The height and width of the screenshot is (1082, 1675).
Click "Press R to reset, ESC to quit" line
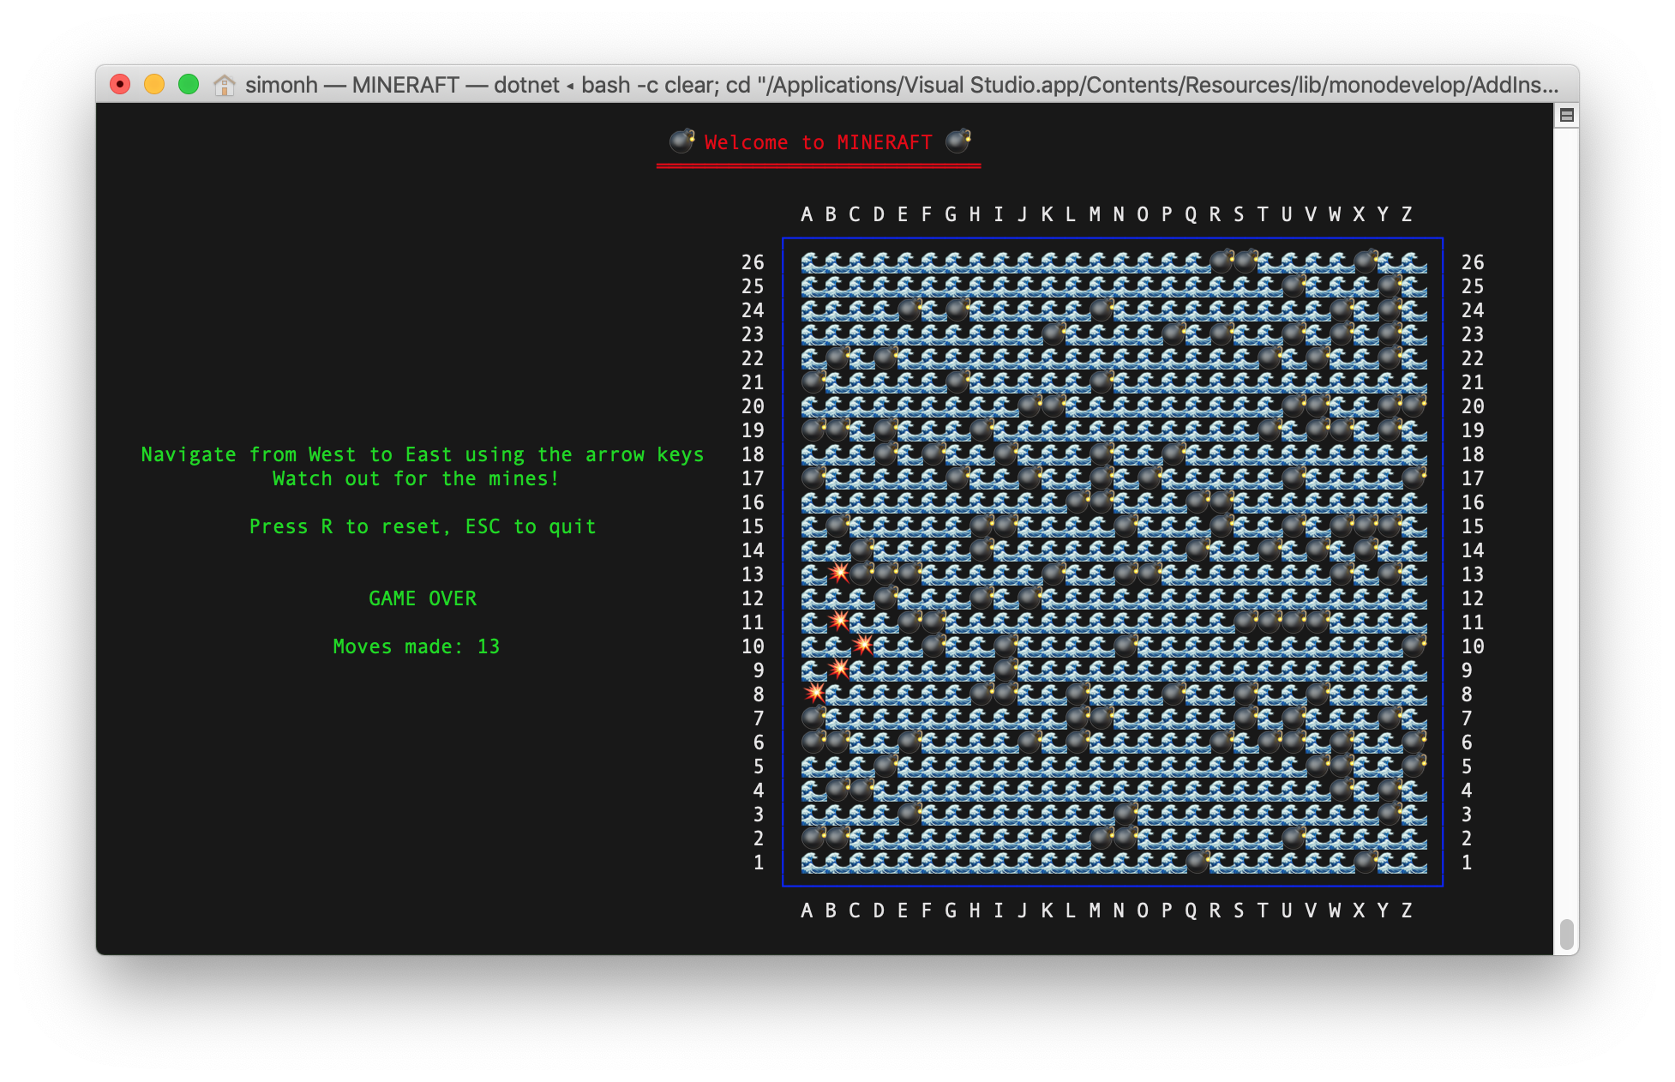(423, 526)
